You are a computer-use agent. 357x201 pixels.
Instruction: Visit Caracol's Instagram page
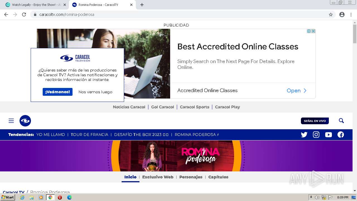point(316,135)
